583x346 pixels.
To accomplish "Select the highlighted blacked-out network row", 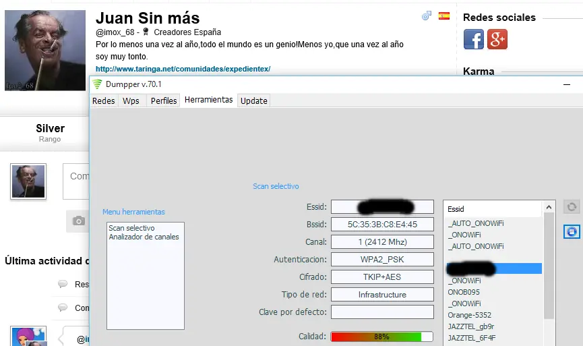I will point(494,268).
